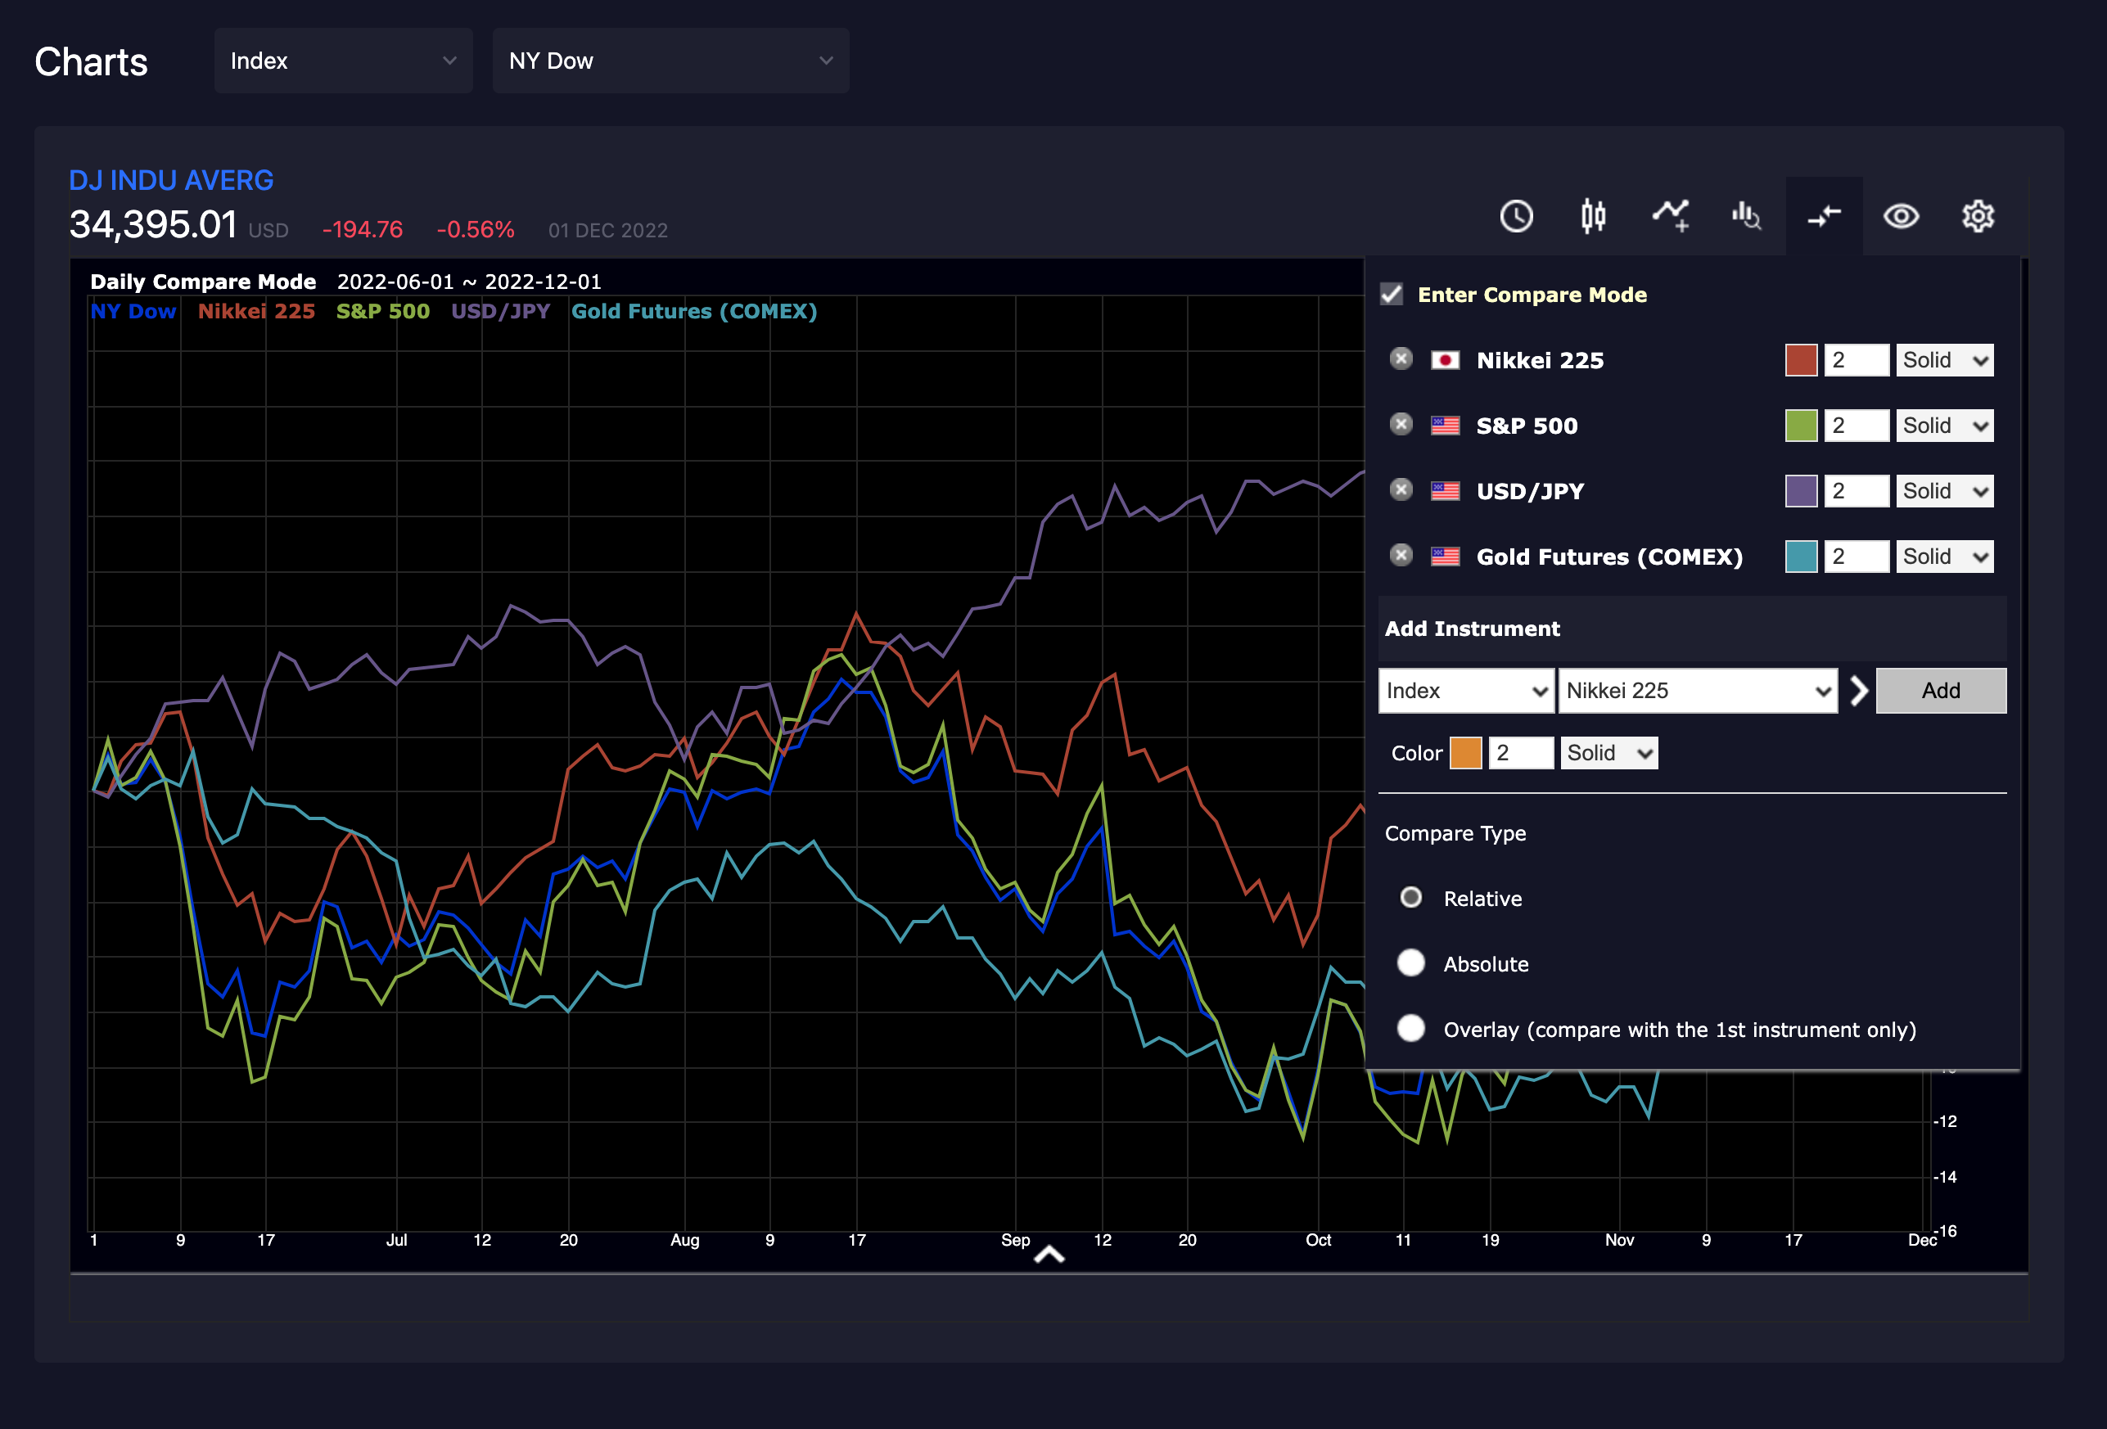Open the add indicator line icon
This screenshot has height=1429, width=2107.
point(1670,216)
